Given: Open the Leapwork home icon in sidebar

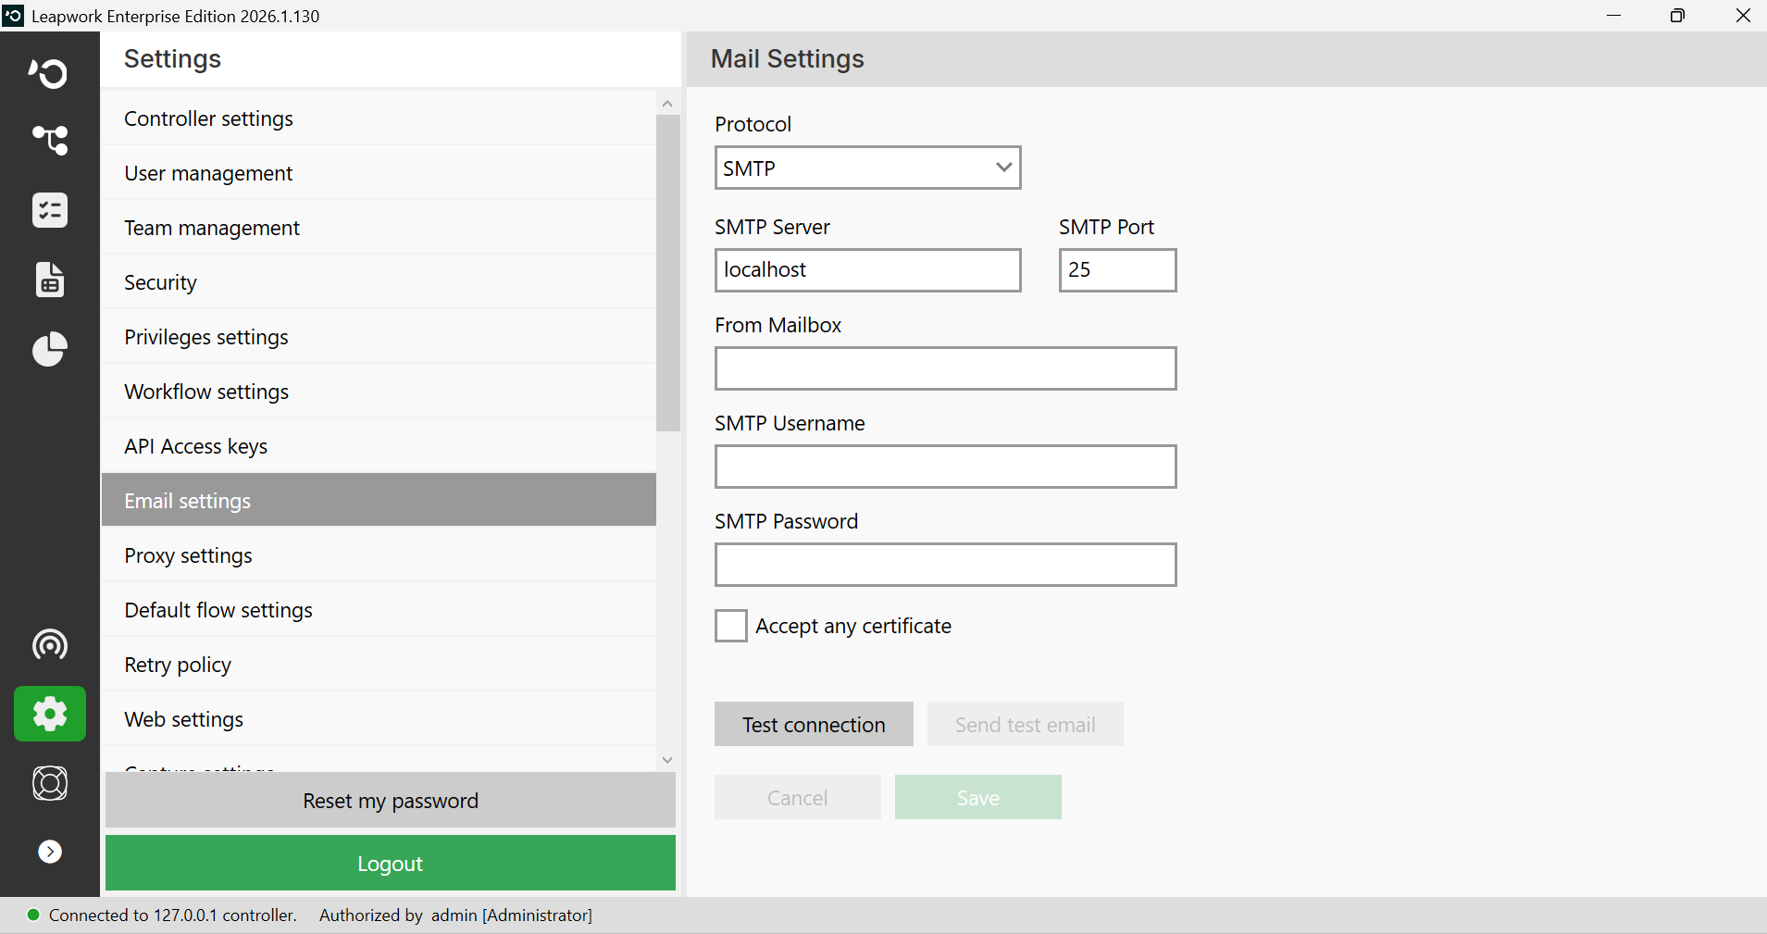Looking at the screenshot, I should [x=49, y=72].
